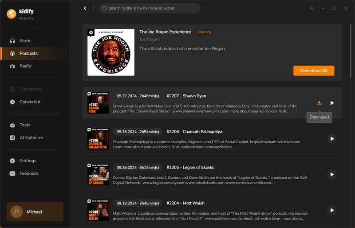Click The Joe Rogan Experience title
355x228 pixels.
point(165,32)
